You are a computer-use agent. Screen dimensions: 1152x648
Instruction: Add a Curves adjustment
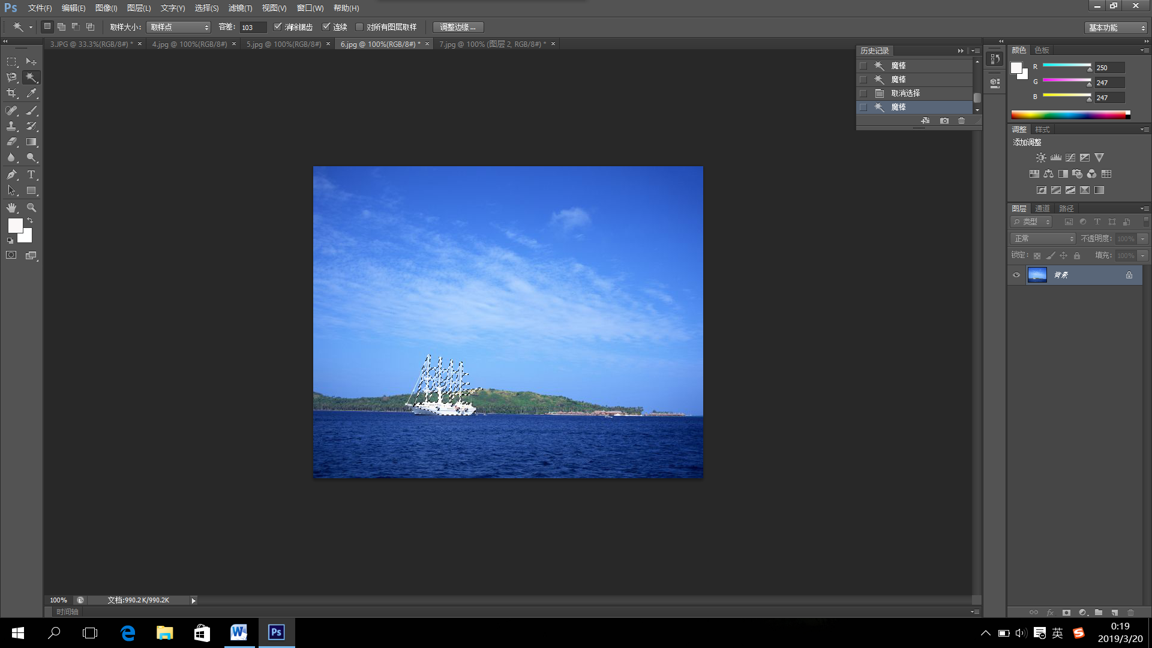1070,158
